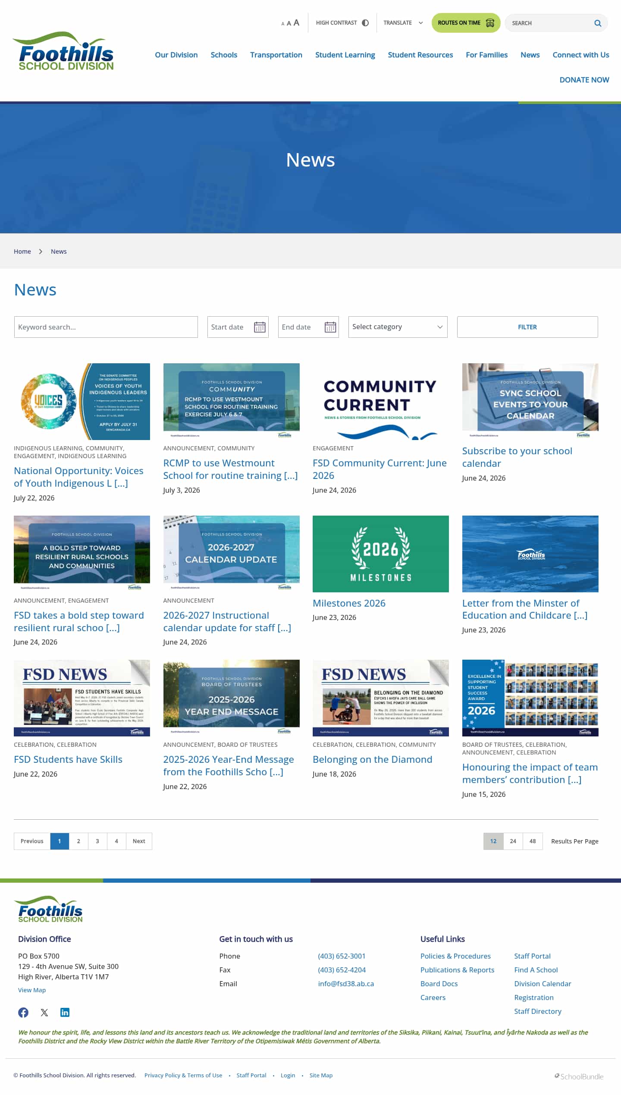Screen dimensions: 621x1095
Task: Open the View Map link
Action: [x=32, y=990]
